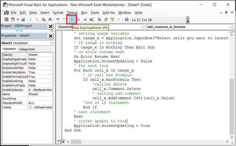Click the View Microsoft Excel icon
The width and height of the screenshot is (236, 146).
(6, 19)
